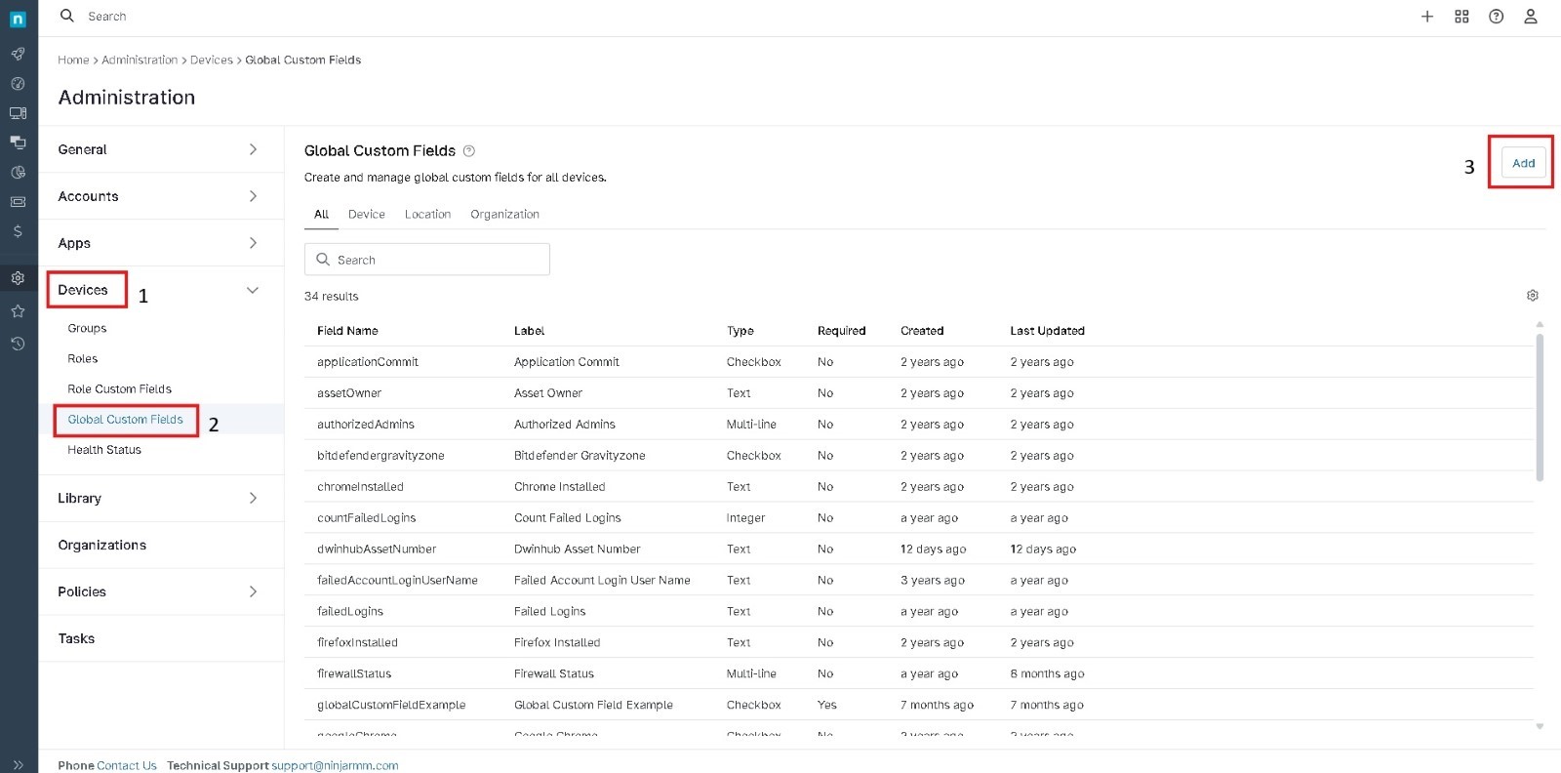Open the dashboard gauge icon in sidebar
This screenshot has width=1561, height=773.
click(x=18, y=84)
